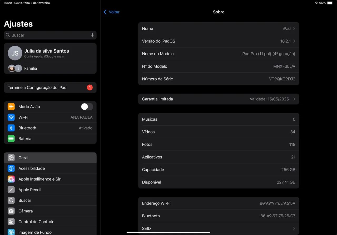Tap the Ajustes heading
Screen dimensions: 337x235
(x=18, y=24)
